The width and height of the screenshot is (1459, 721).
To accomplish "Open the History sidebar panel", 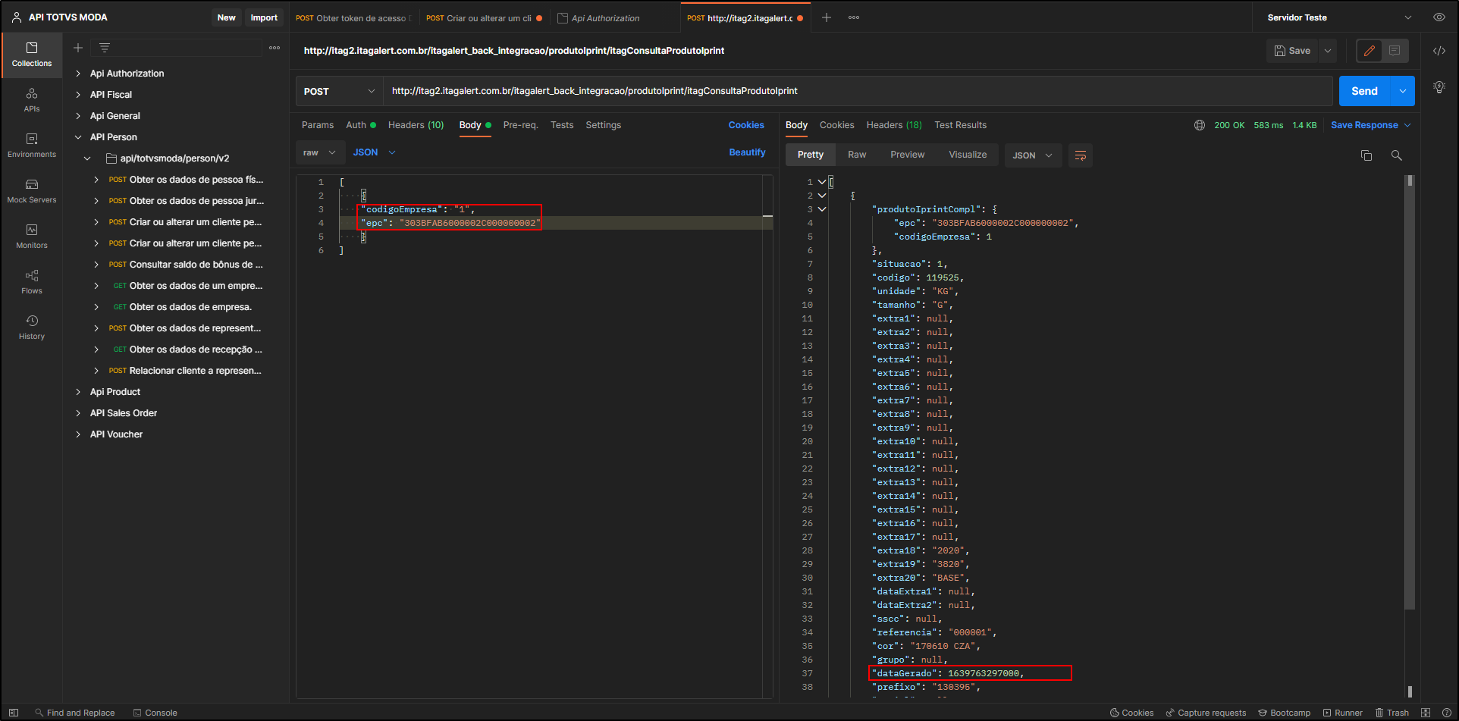I will [31, 327].
